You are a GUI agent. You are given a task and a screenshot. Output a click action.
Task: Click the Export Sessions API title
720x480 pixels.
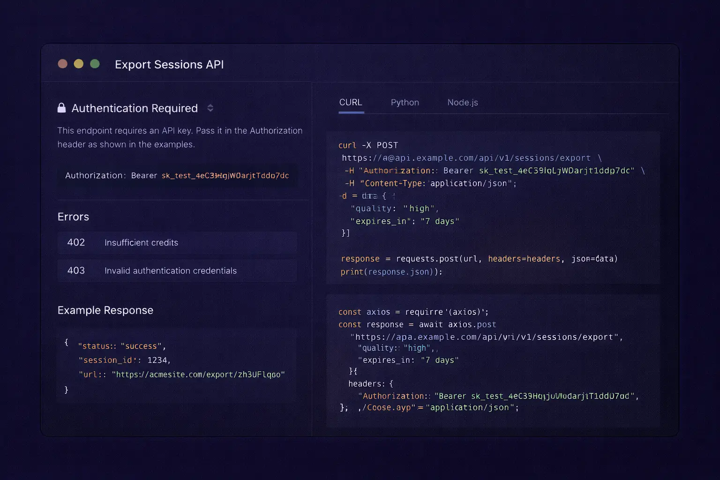coord(169,64)
